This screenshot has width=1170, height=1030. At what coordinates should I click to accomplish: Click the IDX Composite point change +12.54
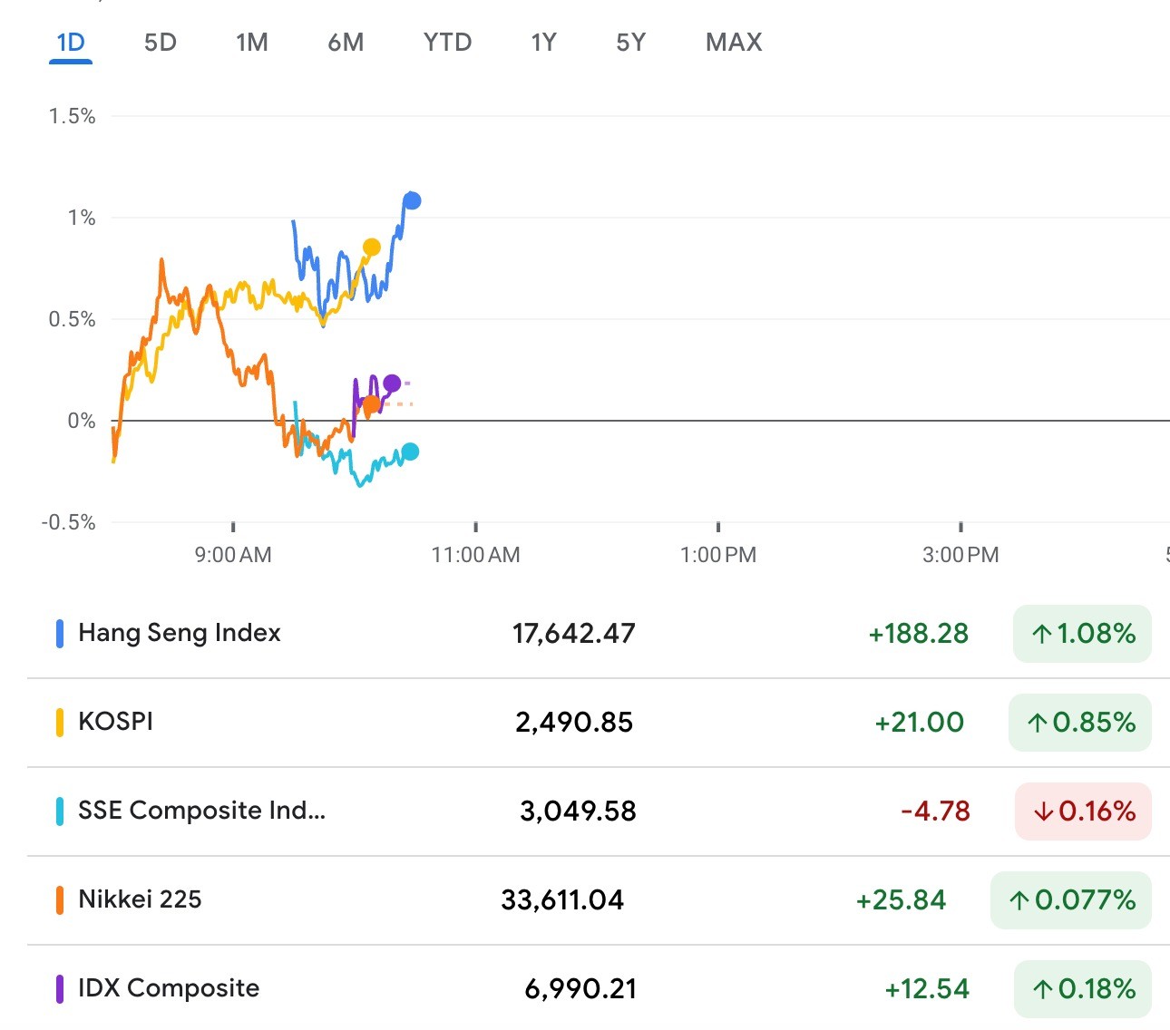tap(927, 988)
